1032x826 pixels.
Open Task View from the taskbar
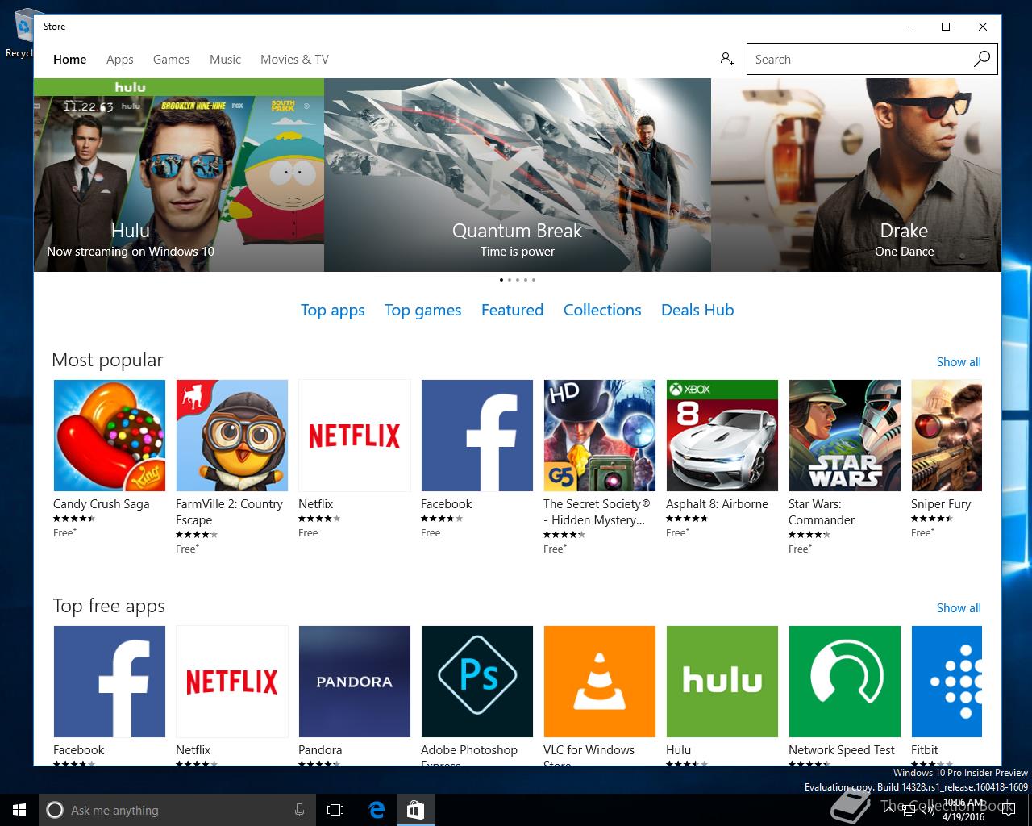[x=335, y=810]
